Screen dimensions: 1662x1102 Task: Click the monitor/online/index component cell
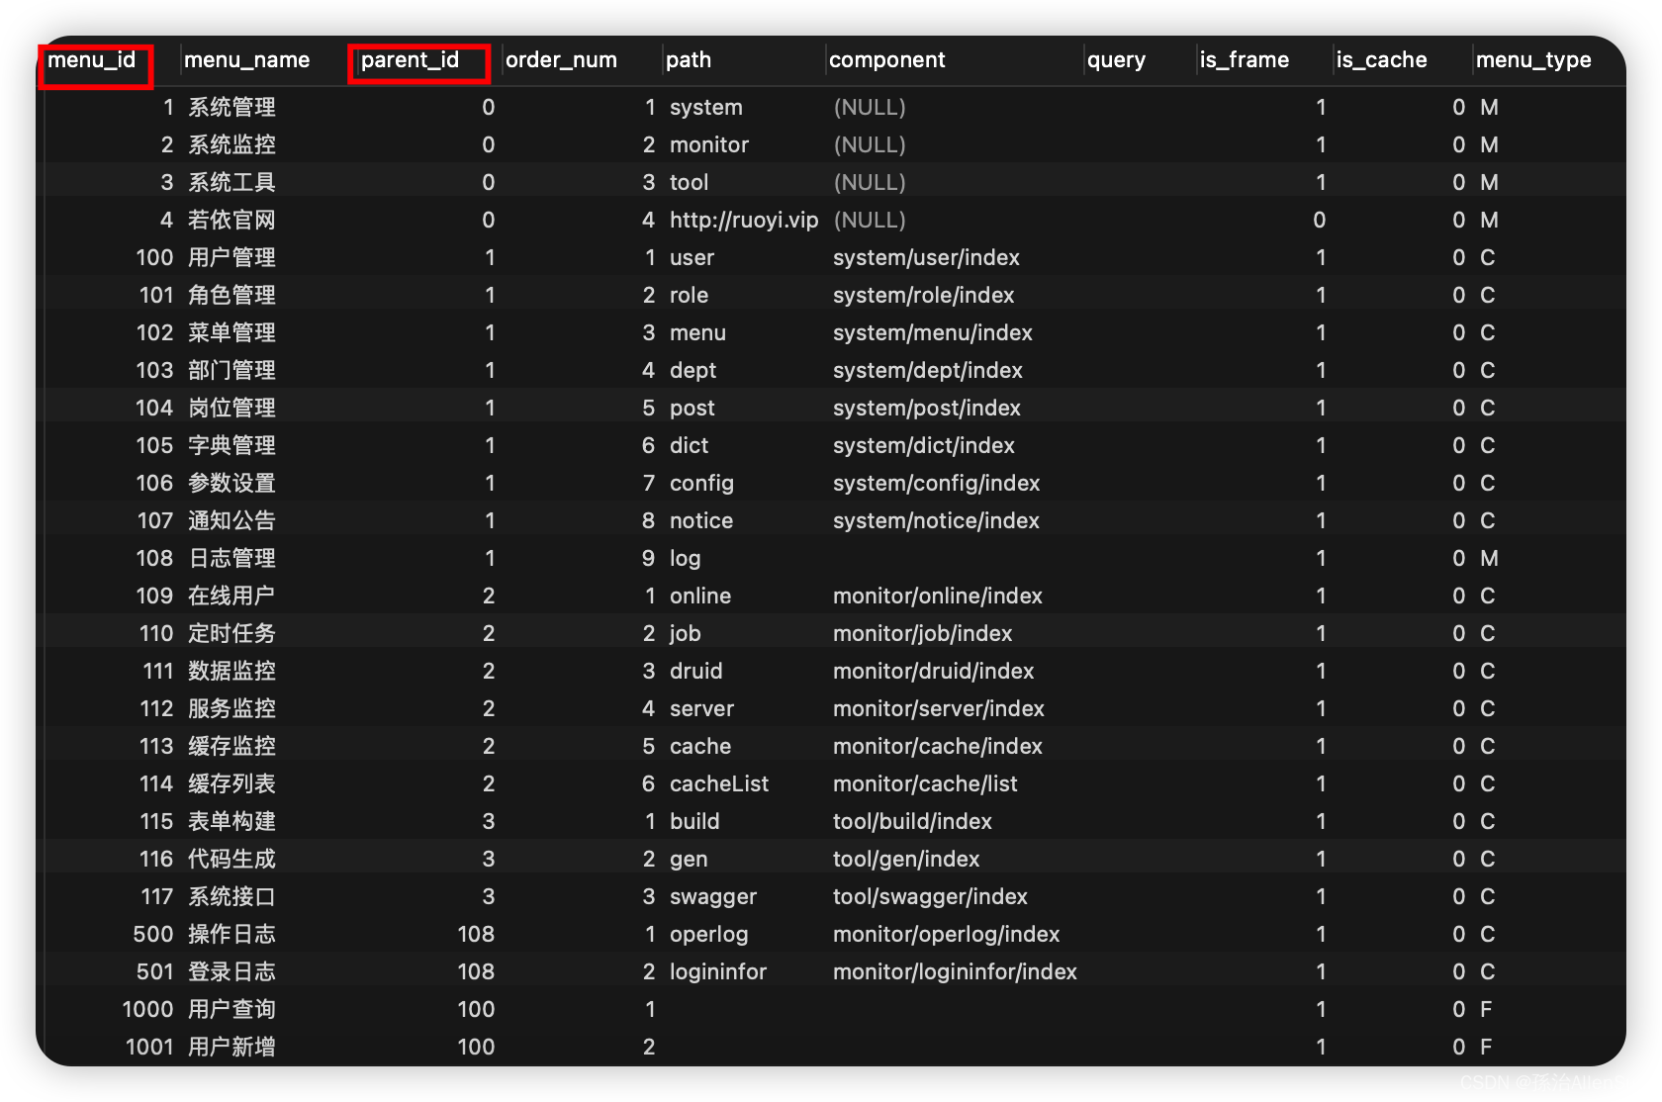(x=938, y=596)
